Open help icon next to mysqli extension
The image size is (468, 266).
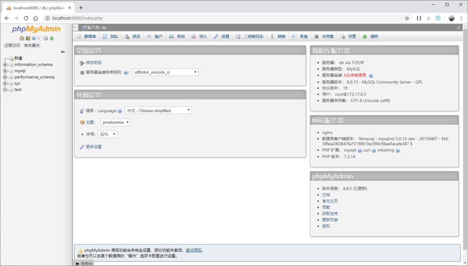360,151
